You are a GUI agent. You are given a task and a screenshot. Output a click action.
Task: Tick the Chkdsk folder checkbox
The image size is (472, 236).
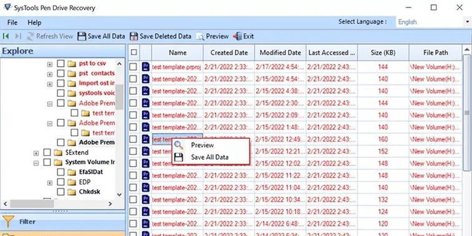click(x=61, y=192)
